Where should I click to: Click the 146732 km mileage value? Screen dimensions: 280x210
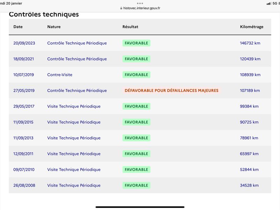tap(250, 43)
